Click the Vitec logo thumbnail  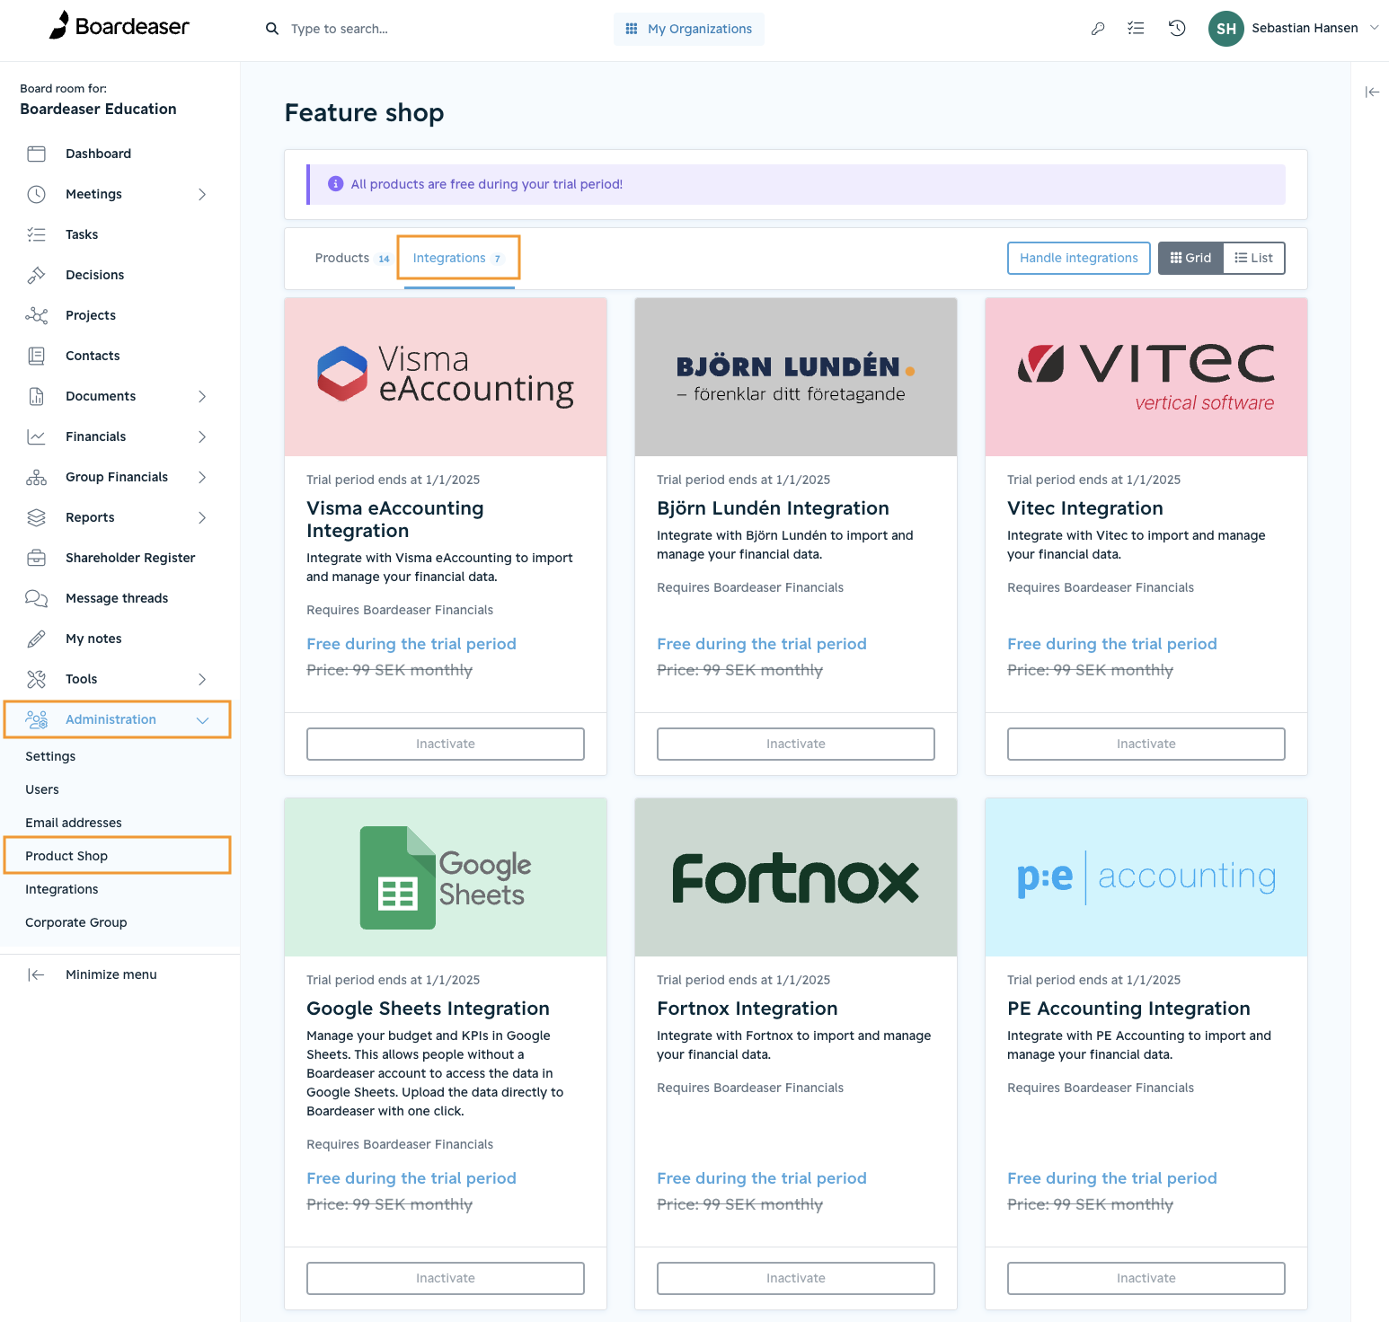[1146, 377]
